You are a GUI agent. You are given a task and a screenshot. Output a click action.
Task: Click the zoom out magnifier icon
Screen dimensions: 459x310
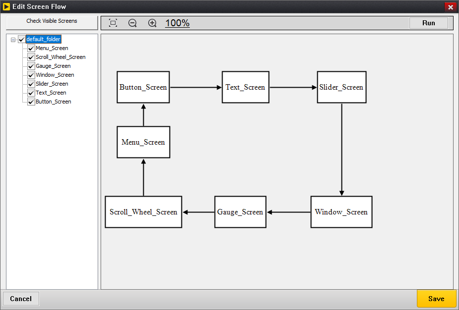132,23
